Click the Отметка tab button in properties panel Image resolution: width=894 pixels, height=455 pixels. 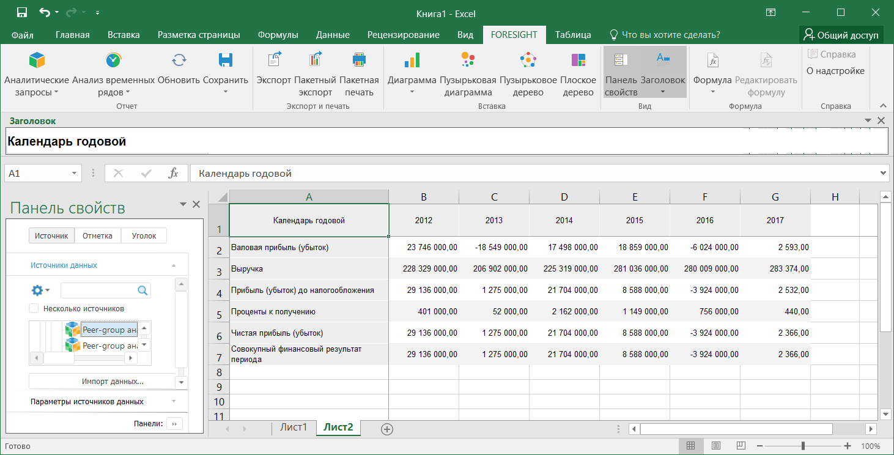98,236
